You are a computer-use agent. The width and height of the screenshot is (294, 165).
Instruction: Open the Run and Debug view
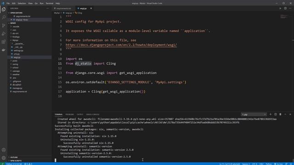[x=4, y=33]
